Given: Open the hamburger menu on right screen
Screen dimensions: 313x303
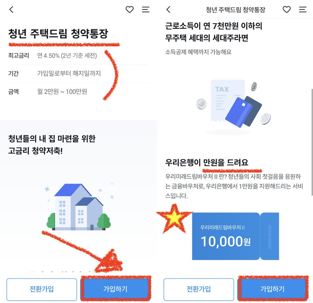Looking at the screenshot, I should 303,9.
